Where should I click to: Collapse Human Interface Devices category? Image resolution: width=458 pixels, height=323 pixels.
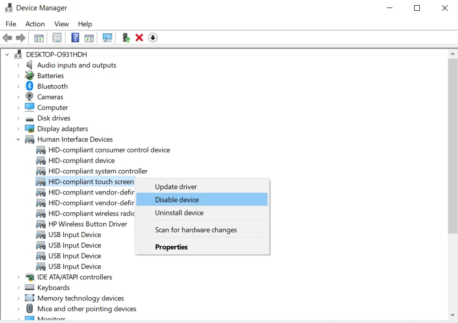[18, 139]
